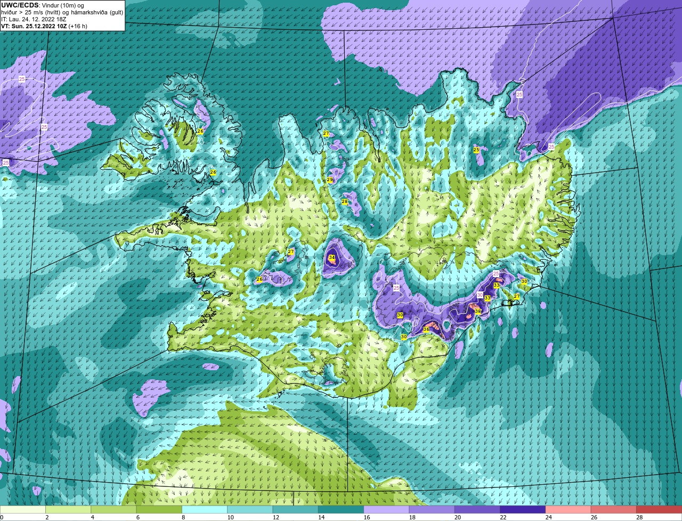Click the 20–22 m/s purple legend swatch
This screenshot has width=682, height=521.
tap(477, 509)
